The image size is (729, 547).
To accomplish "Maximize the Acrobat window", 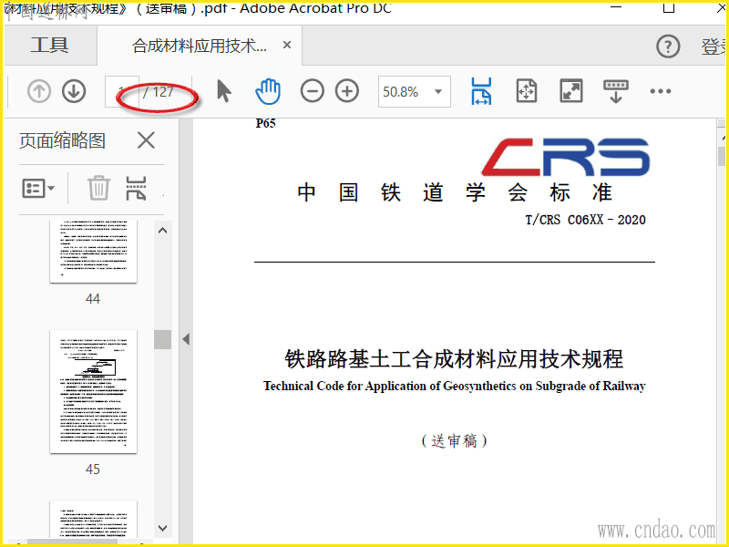I will click(x=669, y=7).
